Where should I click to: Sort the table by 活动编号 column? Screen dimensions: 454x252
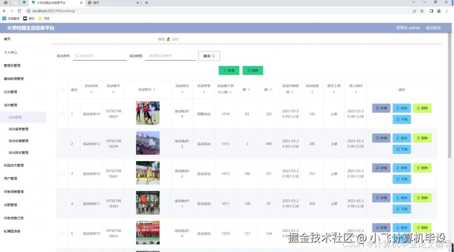click(x=113, y=92)
